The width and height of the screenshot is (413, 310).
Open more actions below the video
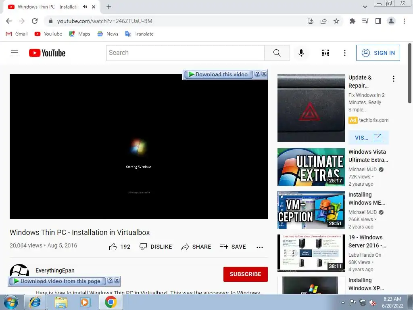(260, 247)
